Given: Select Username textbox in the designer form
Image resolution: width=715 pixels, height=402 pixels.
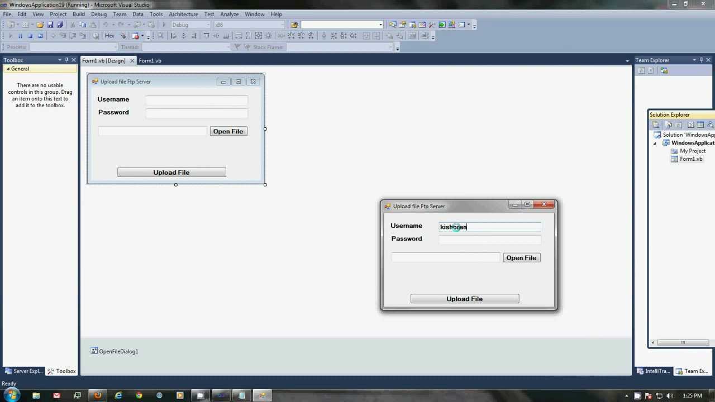Looking at the screenshot, I should (x=197, y=99).
